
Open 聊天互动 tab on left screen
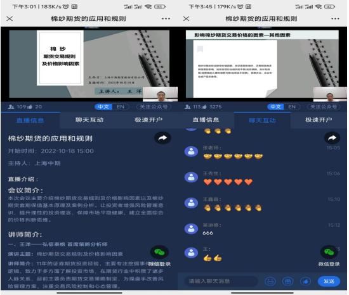coord(89,120)
